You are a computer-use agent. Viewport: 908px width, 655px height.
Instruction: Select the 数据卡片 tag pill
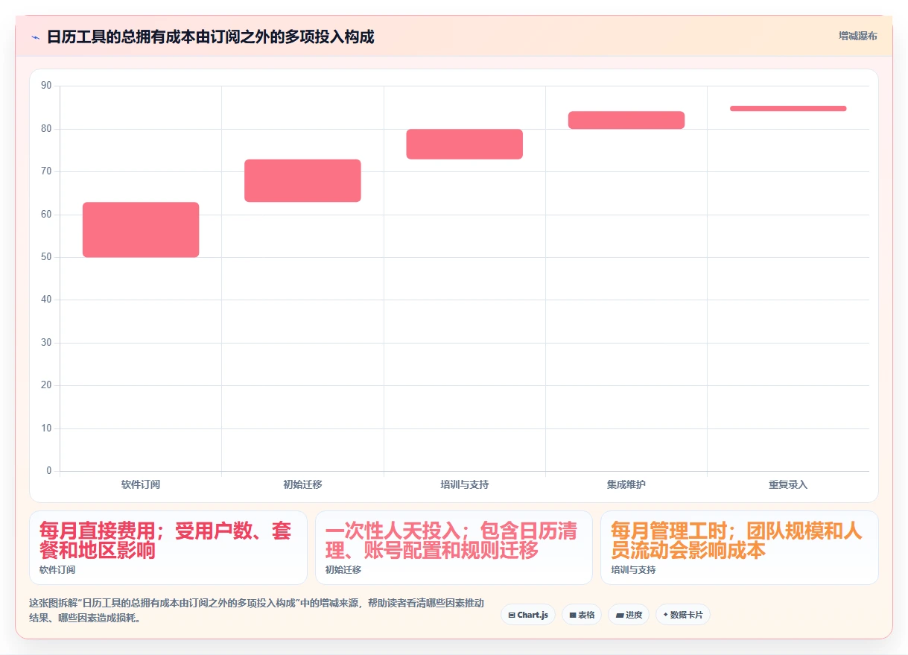(x=683, y=615)
